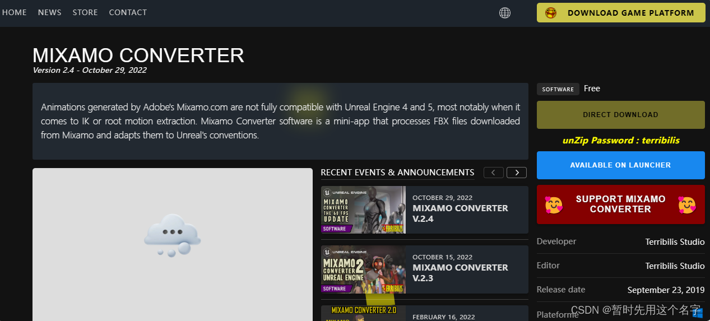Image resolution: width=710 pixels, height=321 pixels.
Task: Click the Editor Terribilis Studio value
Action: click(x=675, y=266)
